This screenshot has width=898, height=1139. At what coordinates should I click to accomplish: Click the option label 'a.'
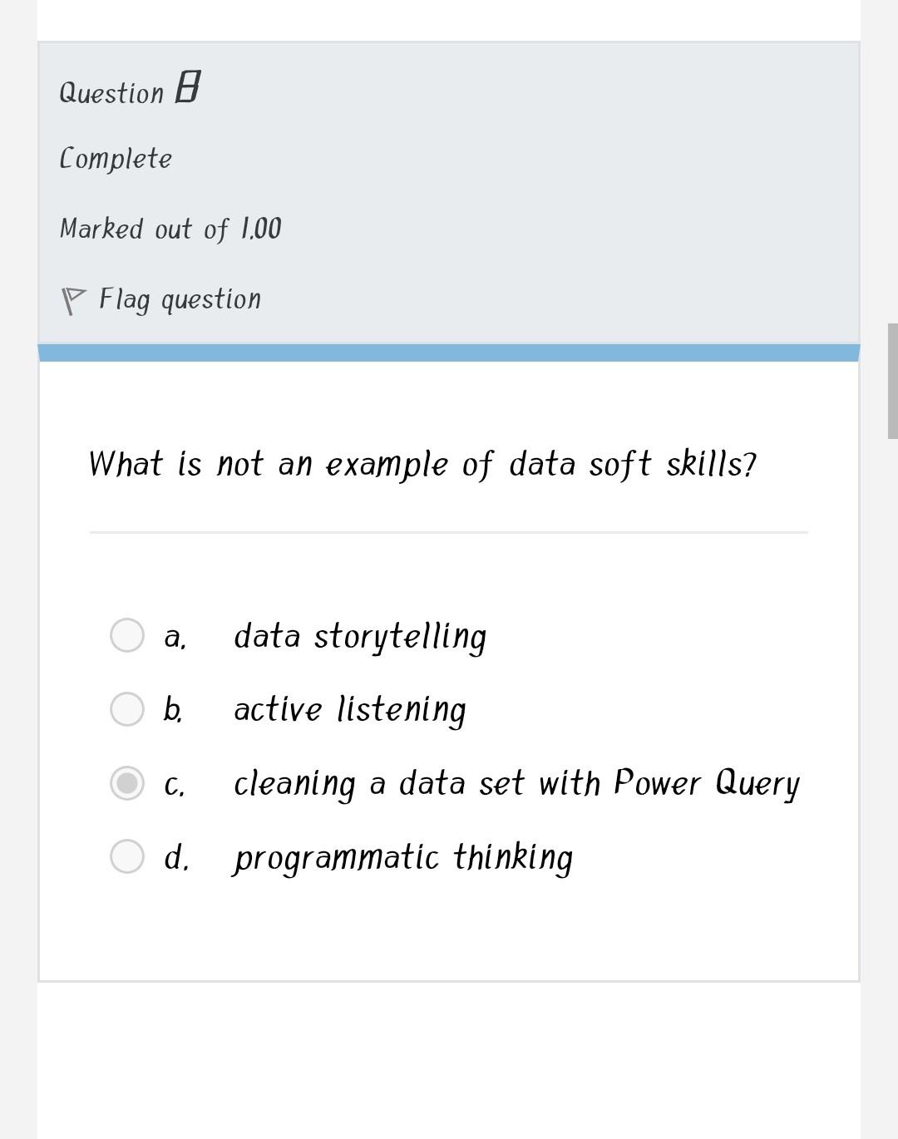point(174,637)
